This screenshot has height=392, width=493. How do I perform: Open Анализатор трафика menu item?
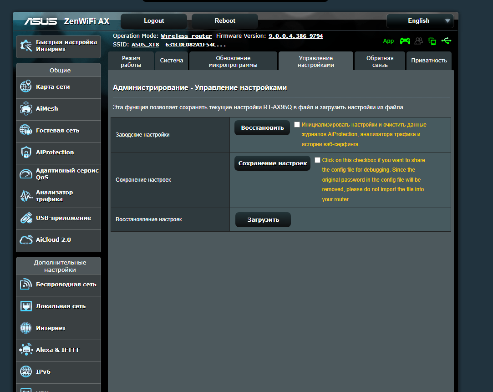[58, 196]
